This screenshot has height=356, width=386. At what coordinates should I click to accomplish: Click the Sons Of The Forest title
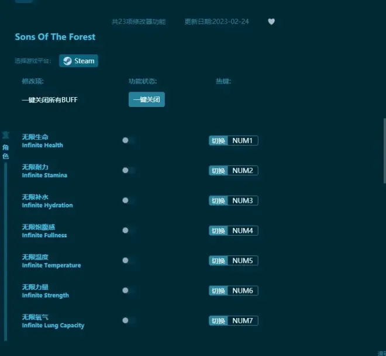coord(55,37)
